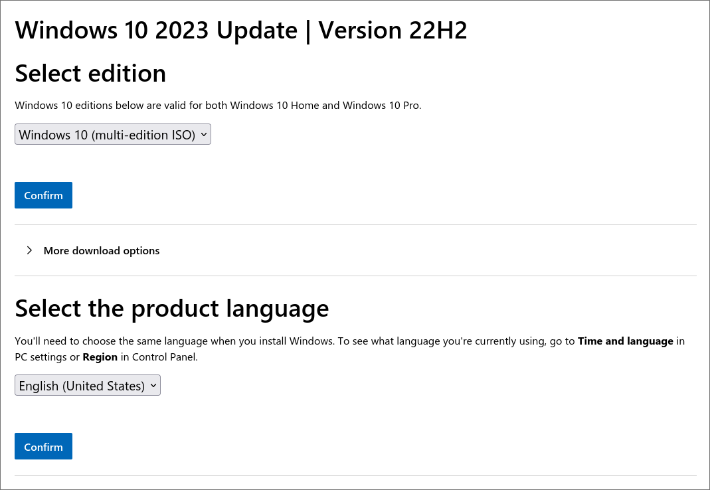Open the English (United States) language dropdown
Image resolution: width=710 pixels, height=490 pixels.
click(x=82, y=386)
